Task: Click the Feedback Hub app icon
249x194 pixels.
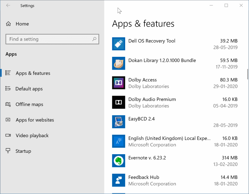Action: coord(118,180)
